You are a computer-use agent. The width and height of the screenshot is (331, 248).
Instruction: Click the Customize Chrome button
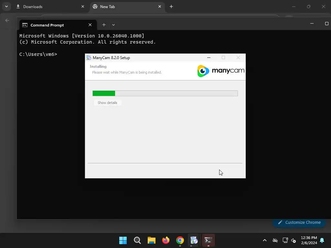tap(299, 222)
